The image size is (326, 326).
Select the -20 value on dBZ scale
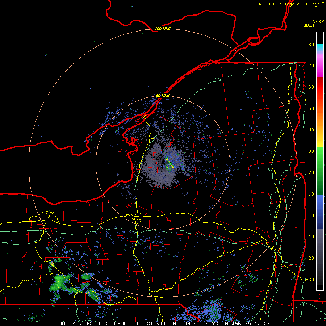coord(310,258)
